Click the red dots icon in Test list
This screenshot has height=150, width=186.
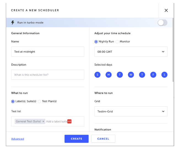(69, 121)
